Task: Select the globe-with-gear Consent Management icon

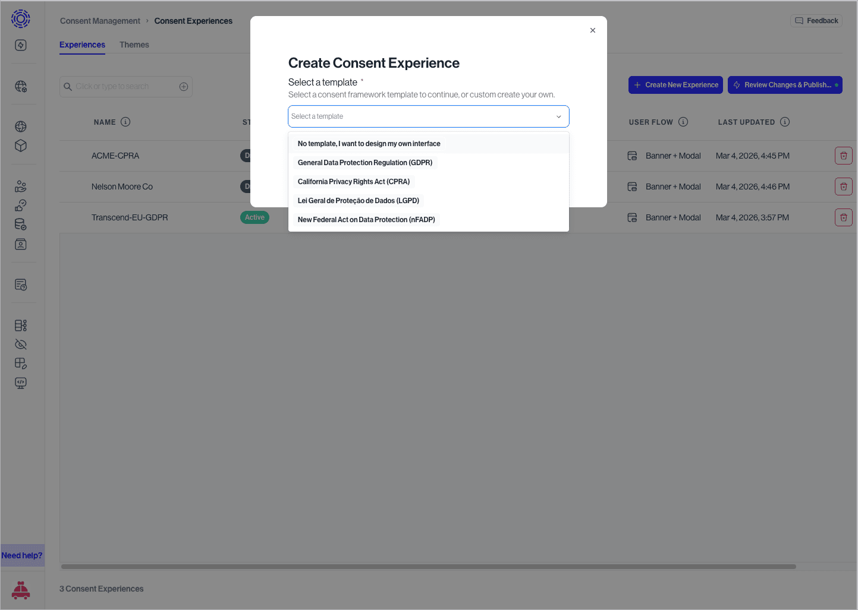Action: coord(21,86)
